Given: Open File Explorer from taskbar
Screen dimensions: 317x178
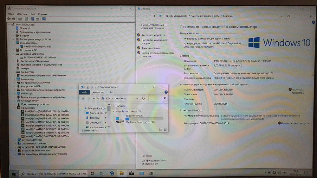Looking at the screenshot, I should point(122,174).
